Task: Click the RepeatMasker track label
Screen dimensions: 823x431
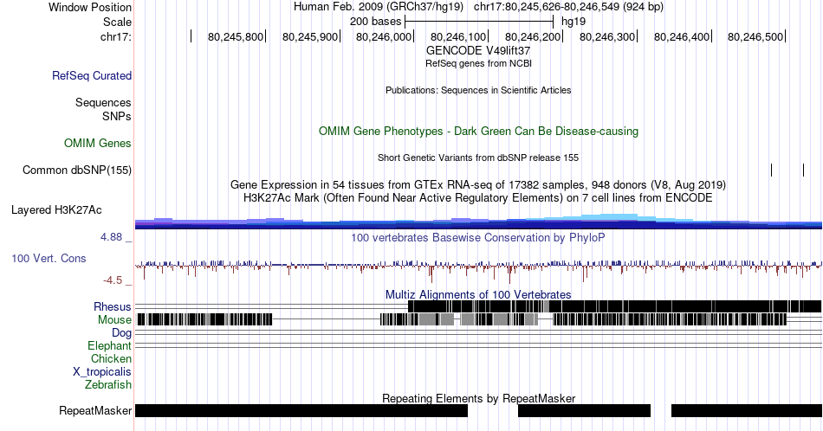Action: (x=95, y=410)
